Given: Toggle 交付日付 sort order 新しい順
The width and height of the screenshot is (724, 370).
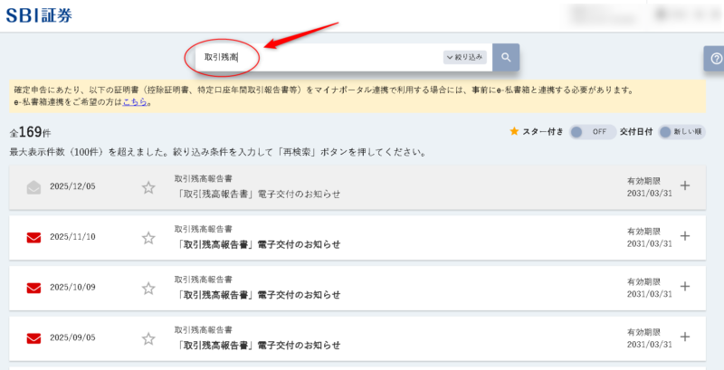Looking at the screenshot, I should click(x=681, y=131).
